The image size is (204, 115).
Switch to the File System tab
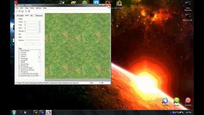click(20, 16)
